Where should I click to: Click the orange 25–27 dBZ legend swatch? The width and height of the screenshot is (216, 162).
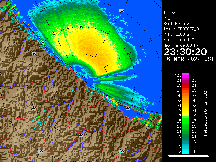coord(186,96)
